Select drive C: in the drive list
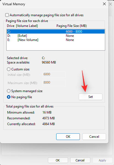The width and height of the screenshot is (114, 165). click(x=56, y=31)
